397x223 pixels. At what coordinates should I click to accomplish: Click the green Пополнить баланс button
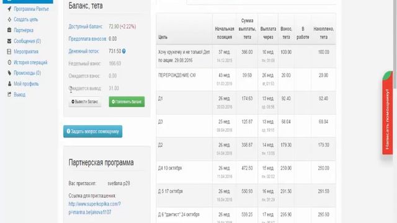click(x=127, y=102)
